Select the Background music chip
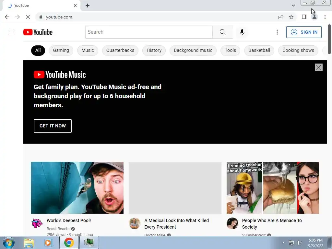 click(193, 50)
